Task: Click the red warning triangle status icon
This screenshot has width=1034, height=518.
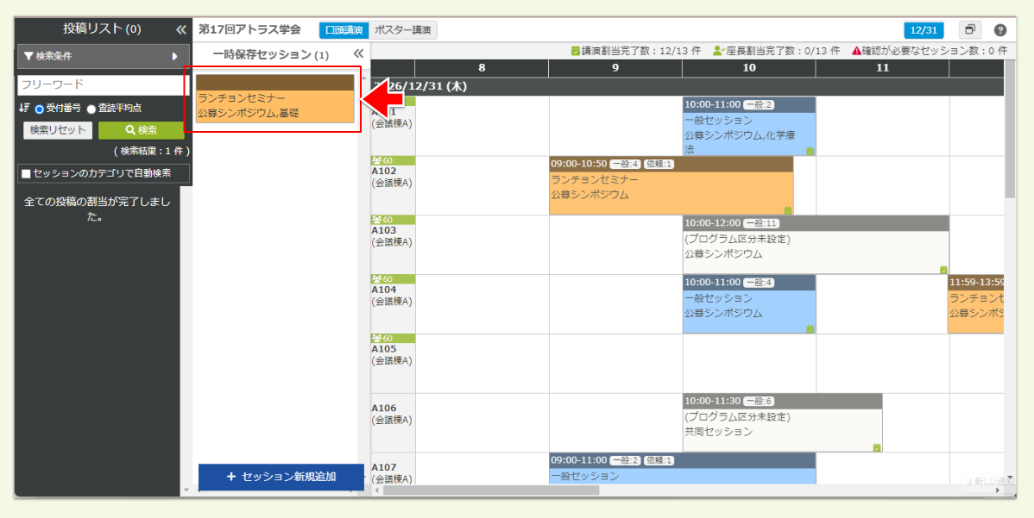Action: [855, 51]
